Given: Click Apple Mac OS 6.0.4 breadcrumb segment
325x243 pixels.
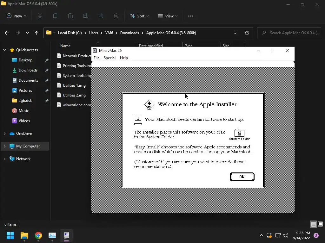Looking at the screenshot, I should pos(171,33).
